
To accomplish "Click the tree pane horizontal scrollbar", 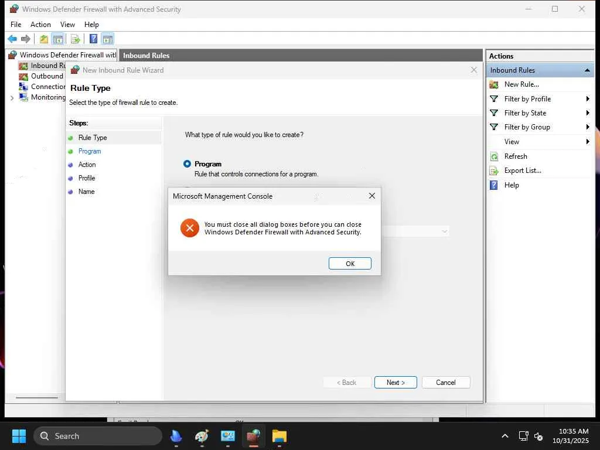I will pyautogui.click(x=37, y=398).
